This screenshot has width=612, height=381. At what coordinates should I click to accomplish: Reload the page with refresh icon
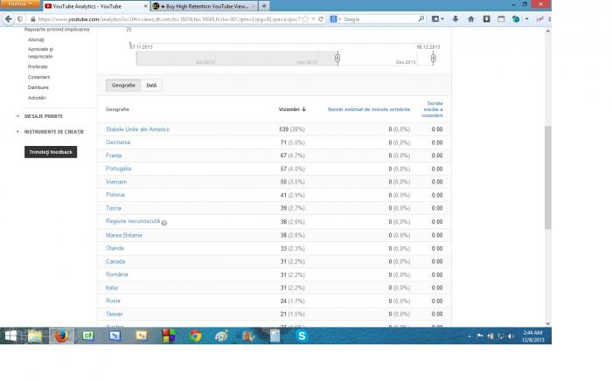(321, 18)
